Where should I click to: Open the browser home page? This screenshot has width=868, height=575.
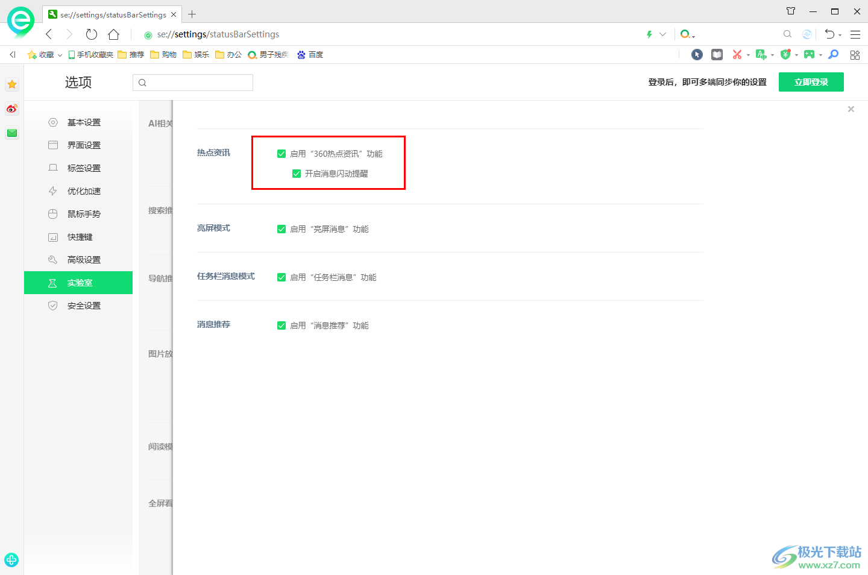[x=114, y=34]
